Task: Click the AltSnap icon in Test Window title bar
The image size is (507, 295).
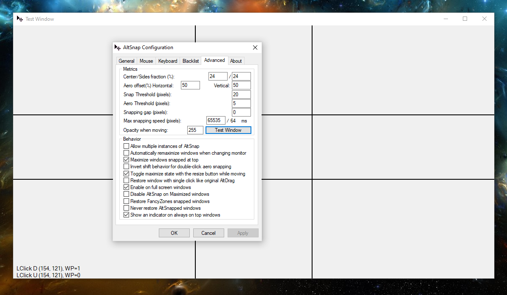Action: pyautogui.click(x=20, y=19)
